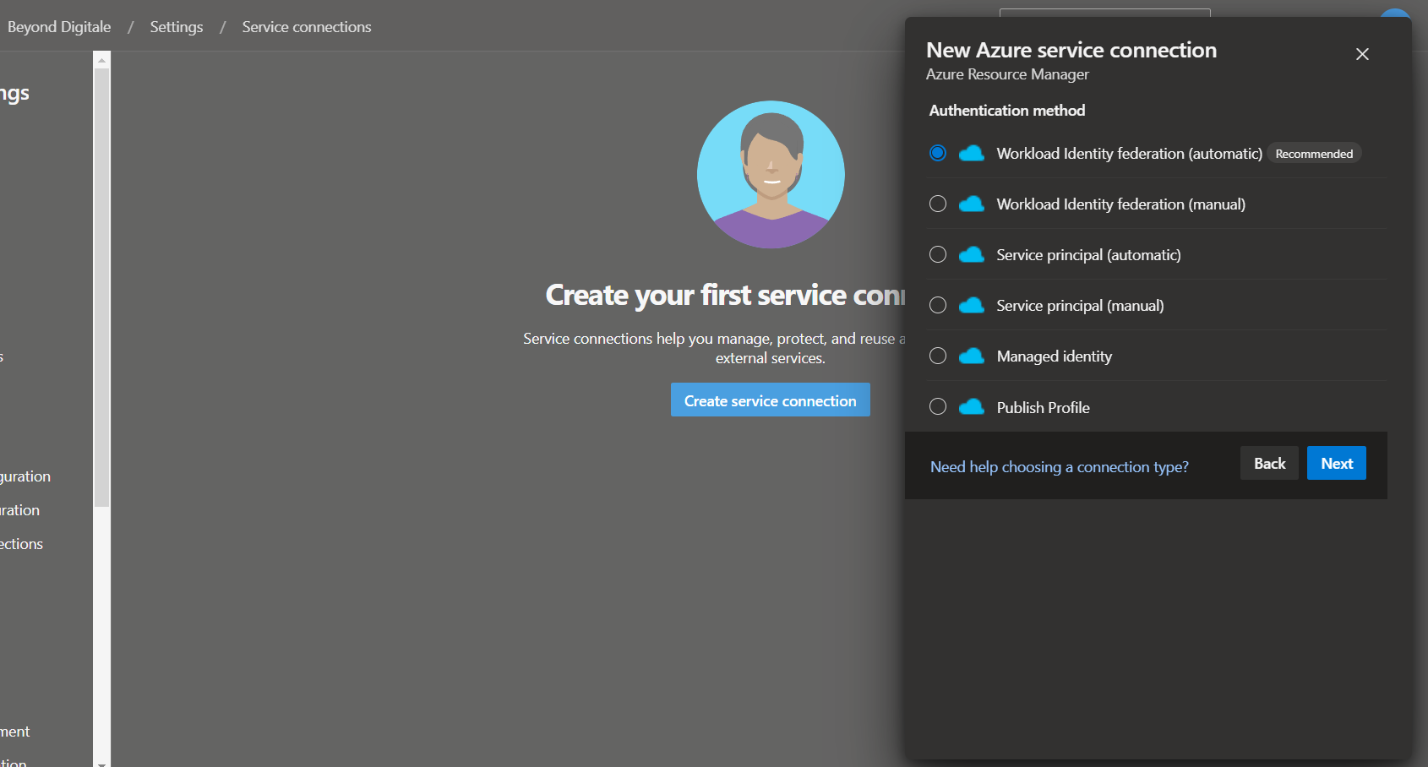1428x767 pixels.
Task: Click the Azure Resource Manager subtitle
Action: point(1007,74)
